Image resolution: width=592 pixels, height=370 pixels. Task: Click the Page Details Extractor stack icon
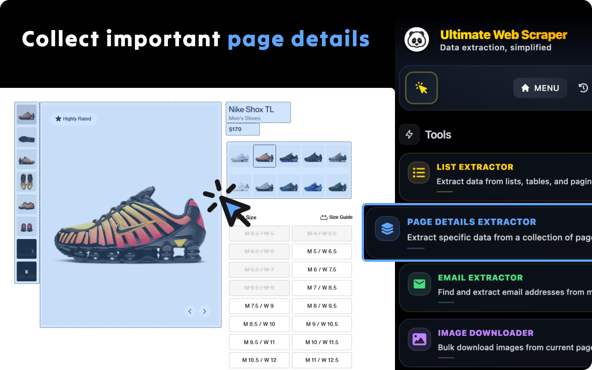[387, 228]
